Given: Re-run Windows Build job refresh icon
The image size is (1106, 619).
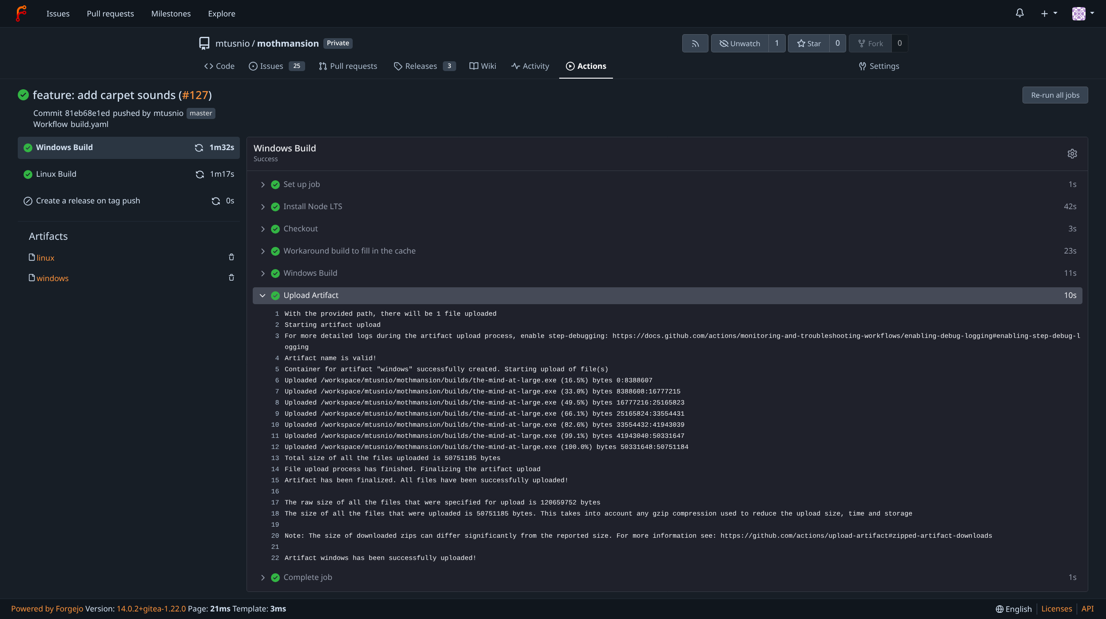Looking at the screenshot, I should [x=199, y=148].
